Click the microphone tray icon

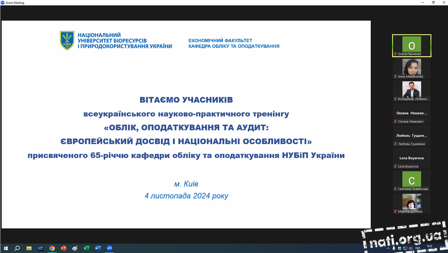click(x=394, y=248)
